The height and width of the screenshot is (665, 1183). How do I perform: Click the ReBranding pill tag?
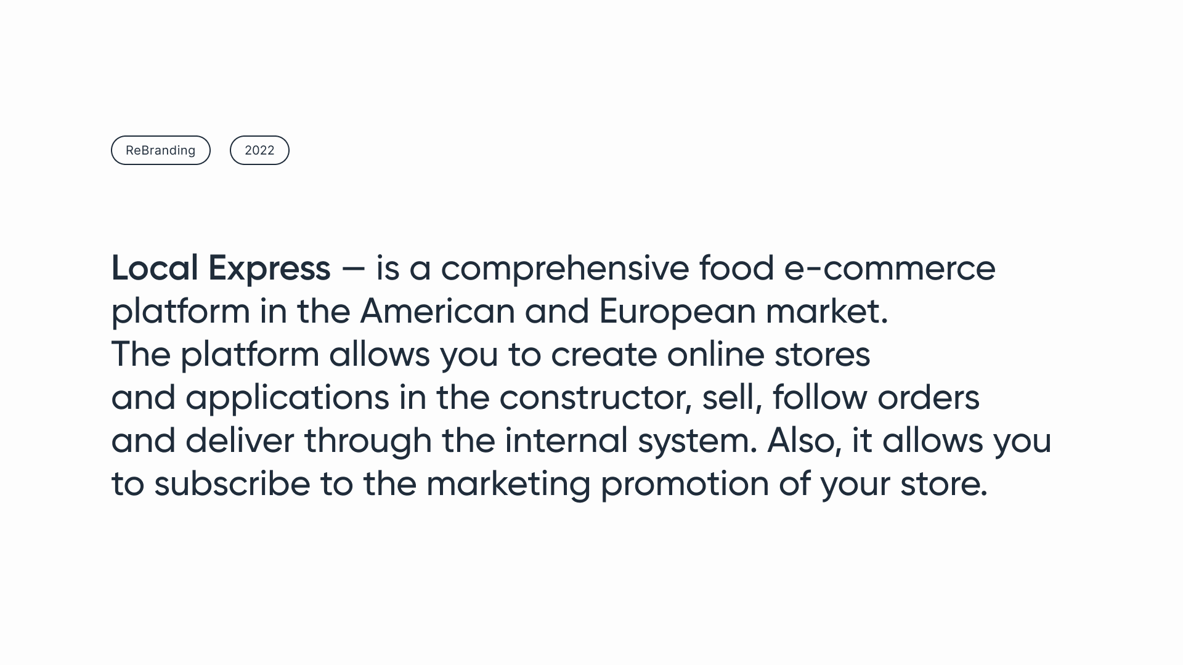point(161,150)
